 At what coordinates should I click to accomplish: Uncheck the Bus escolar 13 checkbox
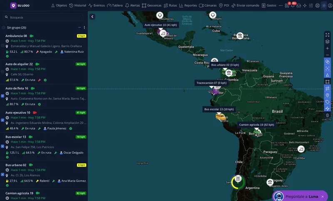point(2,146)
